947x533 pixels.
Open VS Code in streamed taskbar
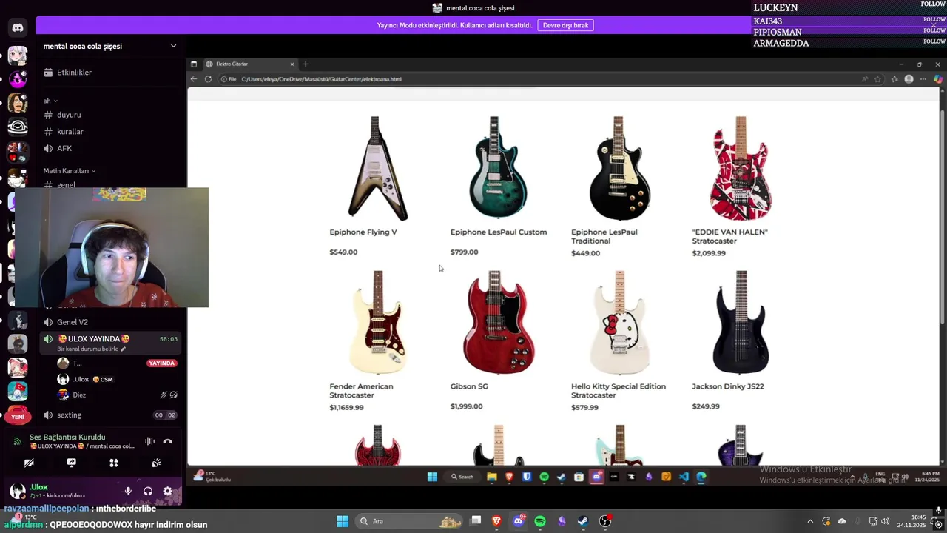tap(684, 477)
